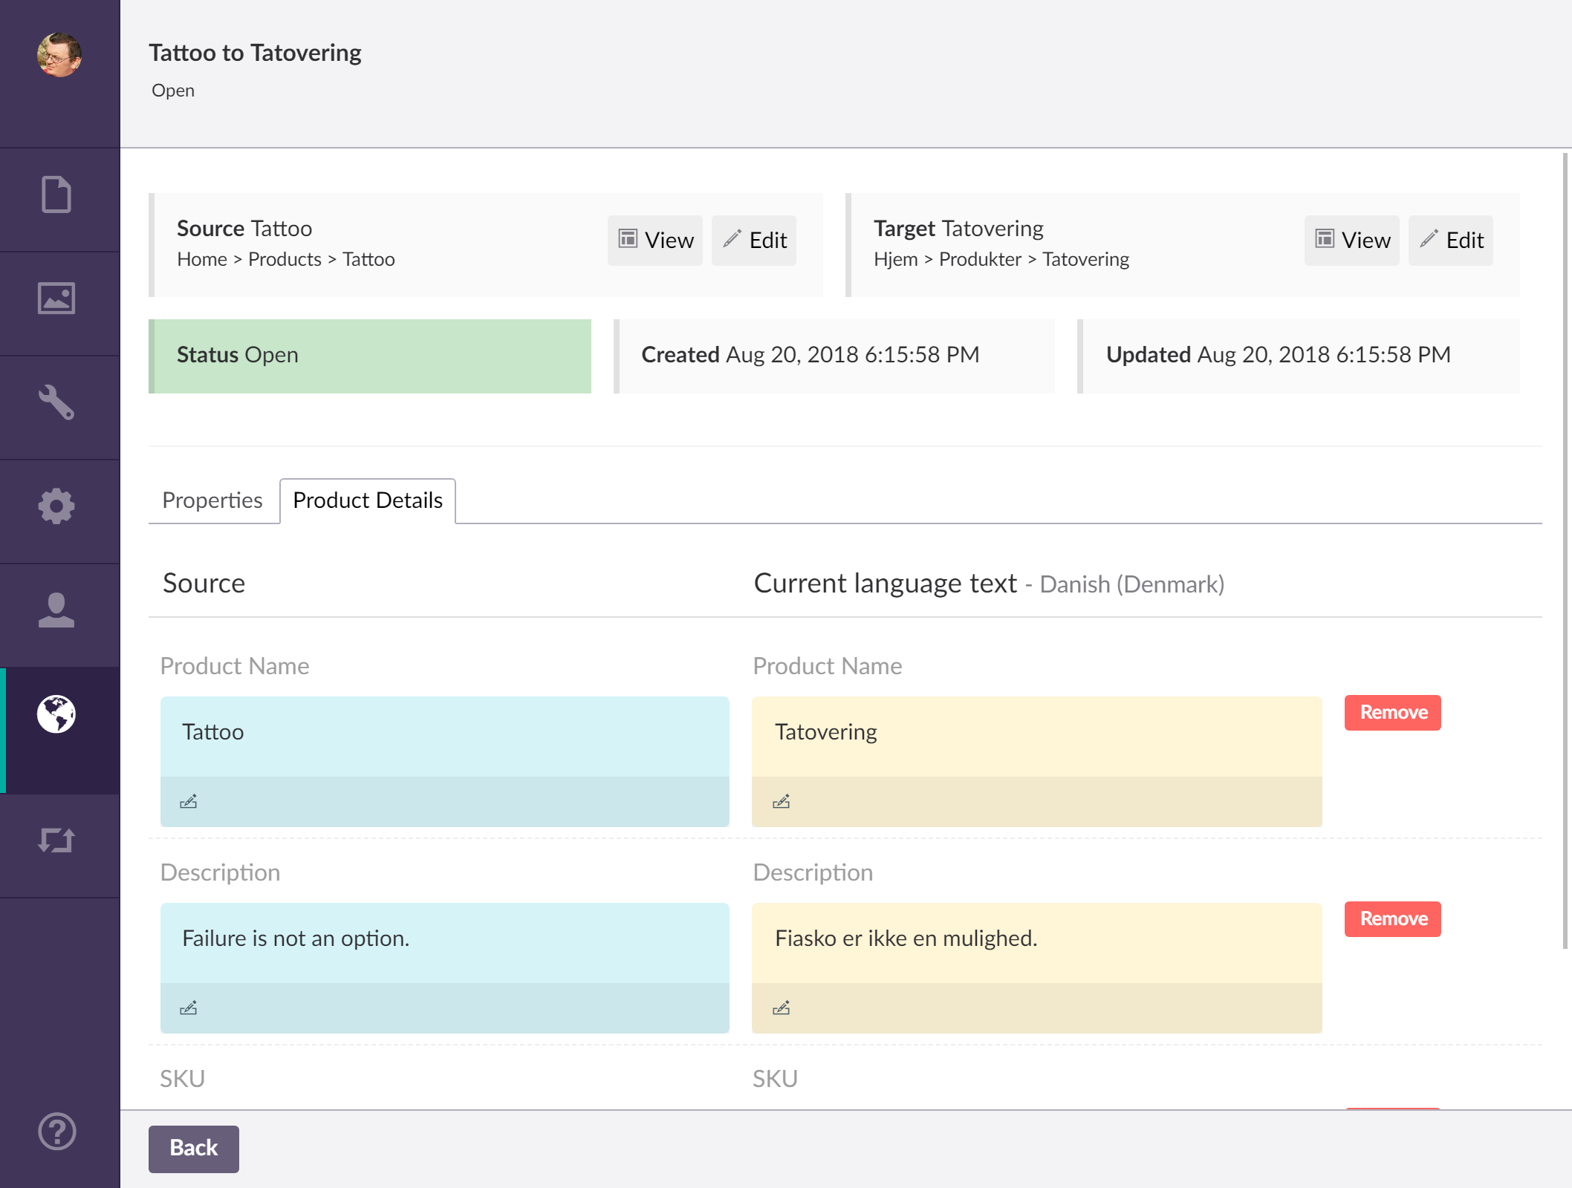This screenshot has width=1572, height=1188.
Task: Open the Developer gear icon
Action: pos(56,506)
